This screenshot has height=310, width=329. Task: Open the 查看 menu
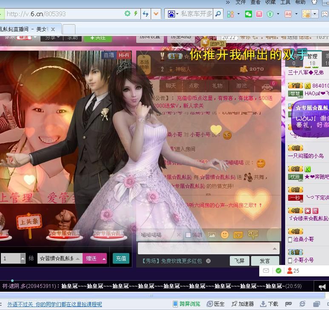[255, 2]
